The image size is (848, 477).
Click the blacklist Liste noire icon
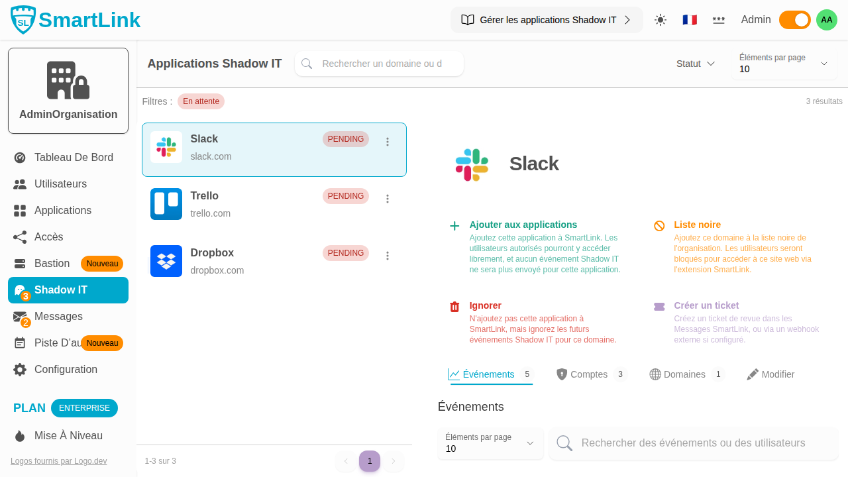(x=659, y=226)
